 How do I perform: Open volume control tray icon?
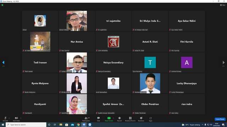point(211,125)
